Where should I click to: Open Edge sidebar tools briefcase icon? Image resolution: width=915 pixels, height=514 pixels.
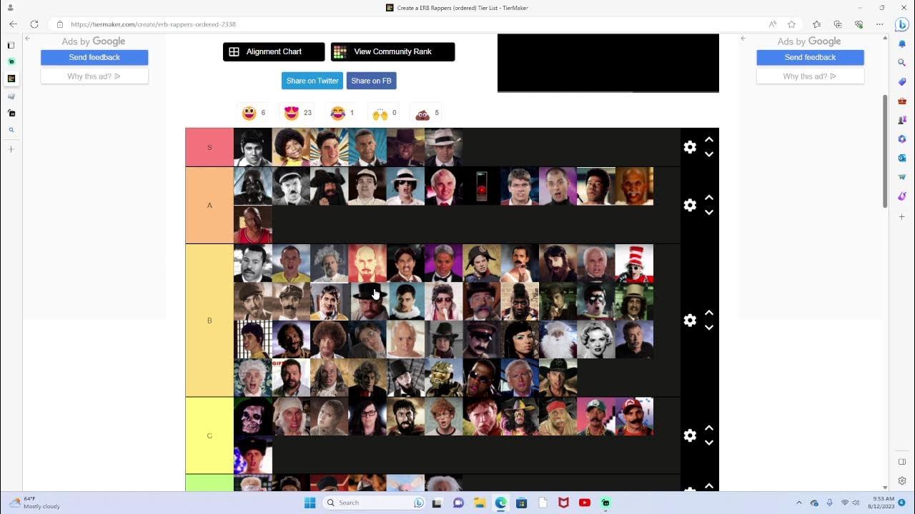tap(902, 101)
